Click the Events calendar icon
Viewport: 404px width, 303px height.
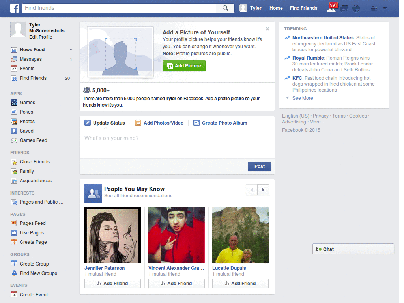(14, 69)
